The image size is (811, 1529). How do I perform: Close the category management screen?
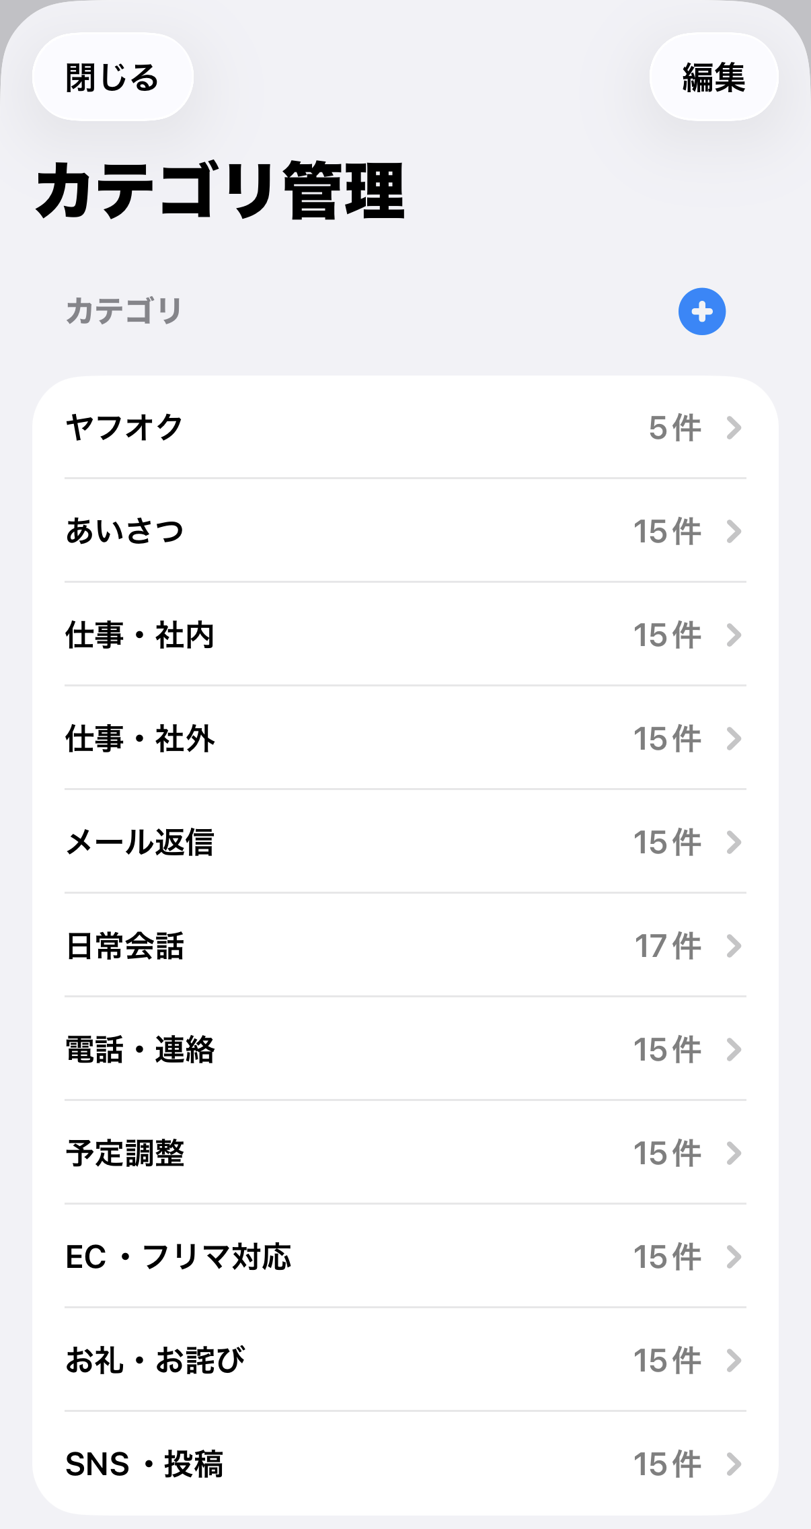click(112, 77)
